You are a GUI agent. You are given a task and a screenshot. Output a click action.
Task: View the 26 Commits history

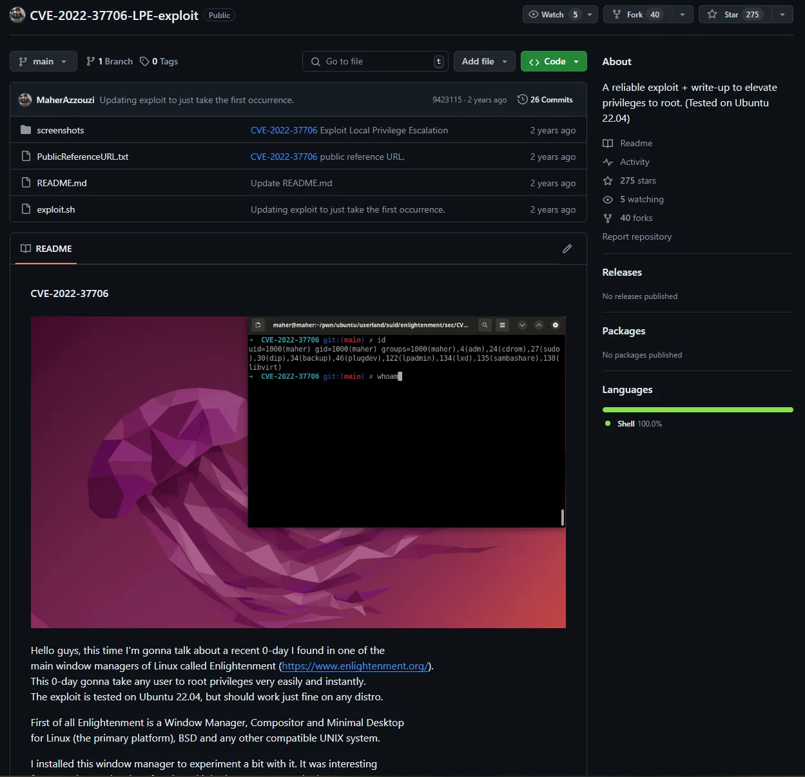click(545, 100)
